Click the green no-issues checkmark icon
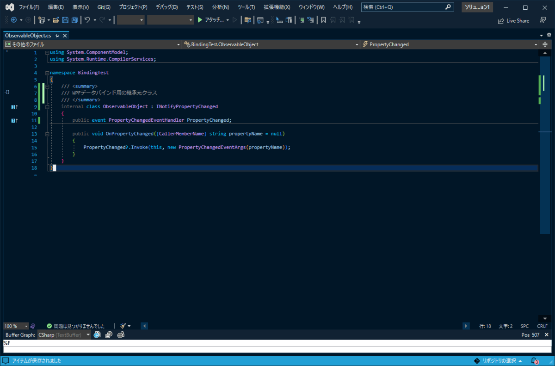The width and height of the screenshot is (555, 366). 49,326
